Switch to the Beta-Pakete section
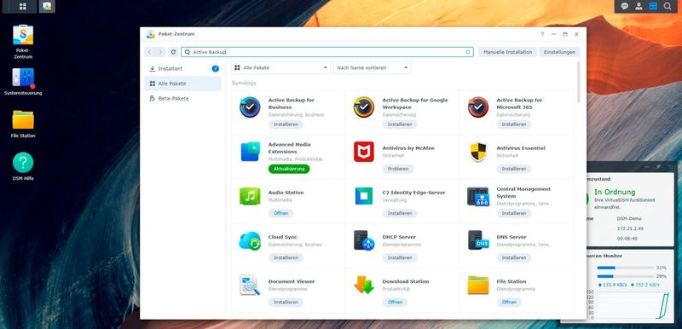 click(x=182, y=99)
